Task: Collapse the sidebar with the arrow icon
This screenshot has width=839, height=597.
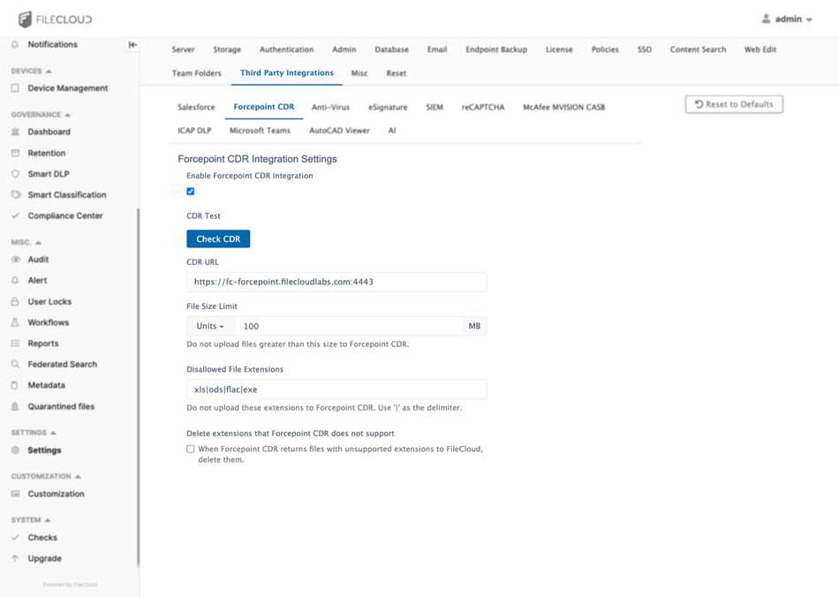Action: (132, 44)
